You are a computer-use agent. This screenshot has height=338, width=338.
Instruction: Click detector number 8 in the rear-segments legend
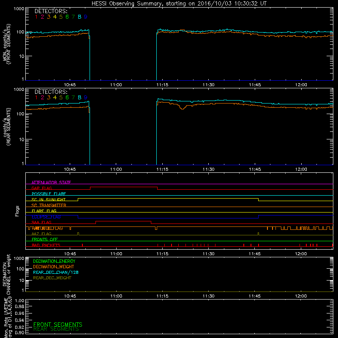tap(79, 98)
